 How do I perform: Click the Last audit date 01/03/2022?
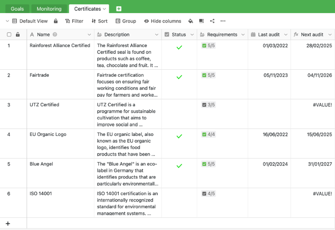pyautogui.click(x=275, y=46)
